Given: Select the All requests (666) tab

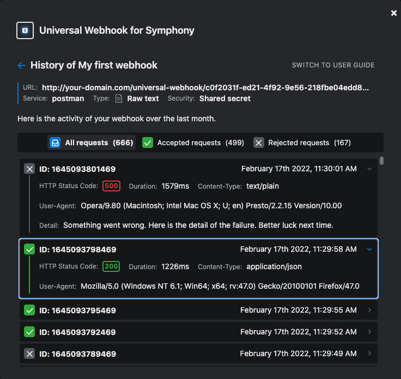Looking at the screenshot, I should coord(92,142).
